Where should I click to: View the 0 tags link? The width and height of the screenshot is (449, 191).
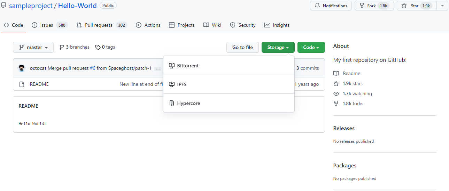105,47
